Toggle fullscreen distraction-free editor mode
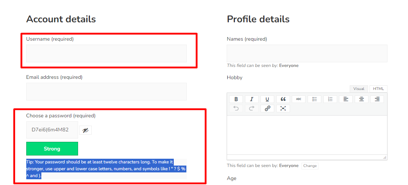The height and width of the screenshot is (185, 408). 283,108
